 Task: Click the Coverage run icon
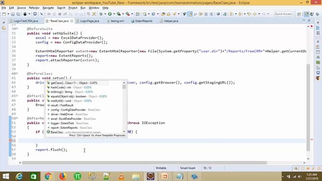119,14
